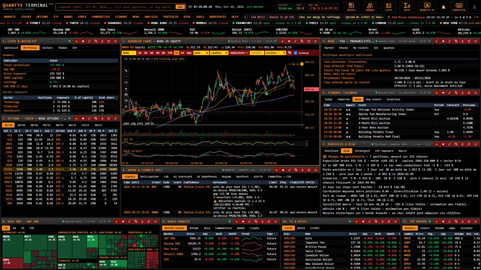Open the WORKSPACES menu
The image size is (481, 270).
218,17
